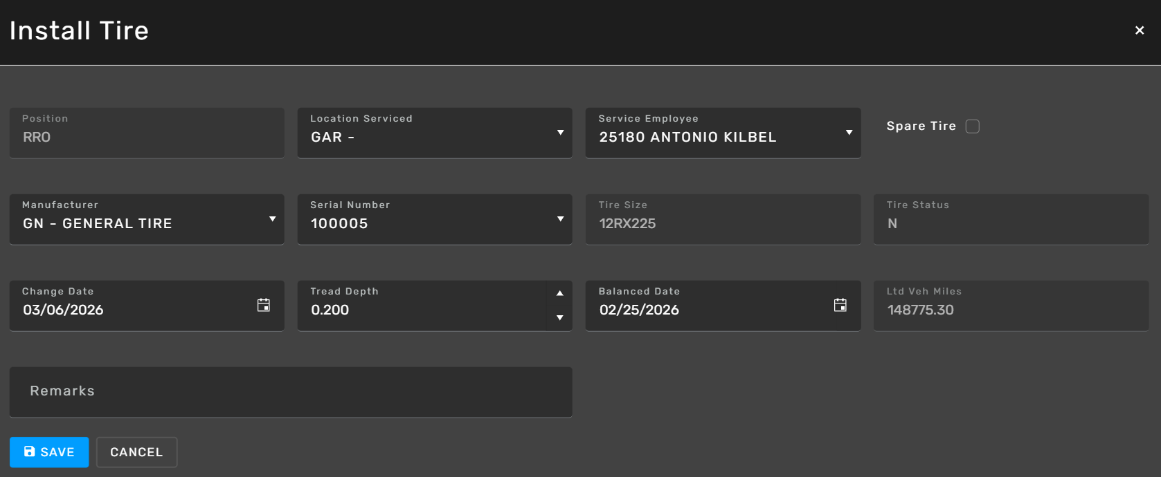Open the Service Employee dropdown
1161x477 pixels.
coord(849,133)
